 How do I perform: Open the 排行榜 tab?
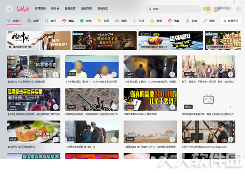tap(55, 9)
